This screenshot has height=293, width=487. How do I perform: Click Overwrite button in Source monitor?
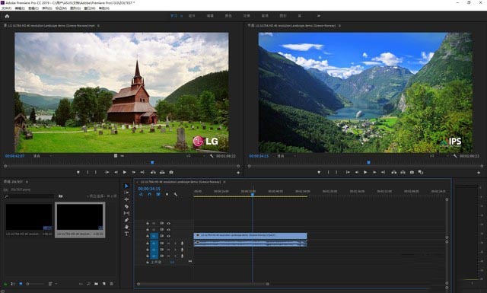(162, 172)
